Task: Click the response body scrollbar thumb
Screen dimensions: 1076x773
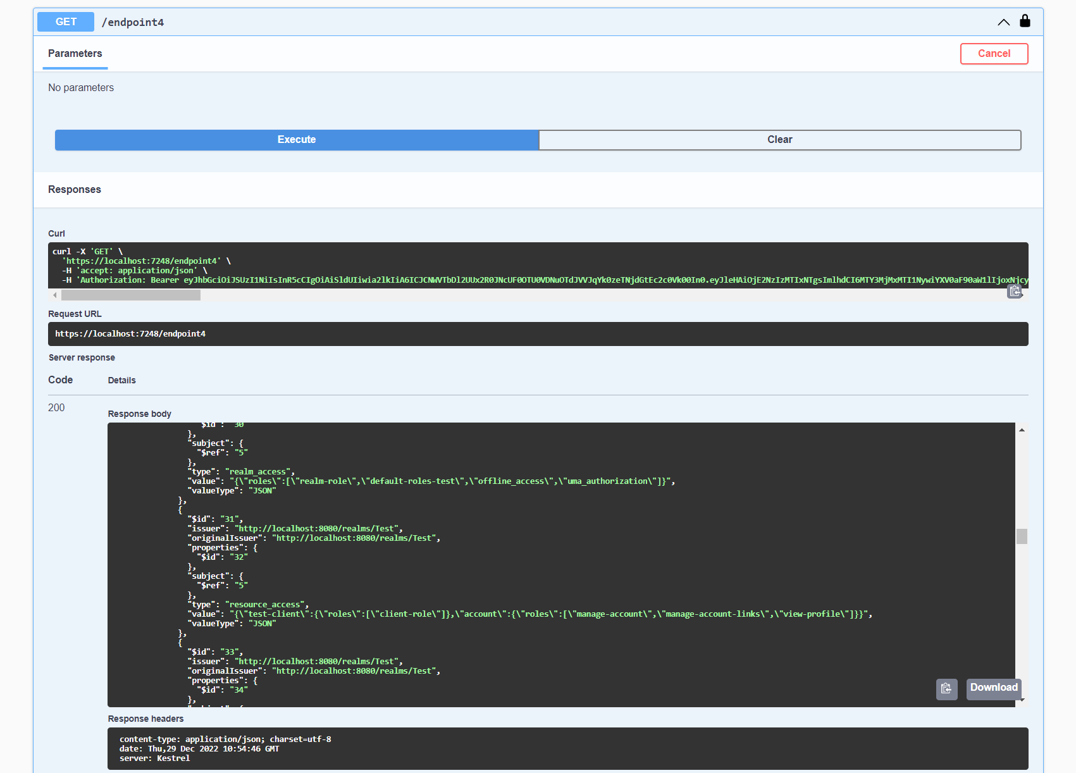Action: [x=1022, y=536]
